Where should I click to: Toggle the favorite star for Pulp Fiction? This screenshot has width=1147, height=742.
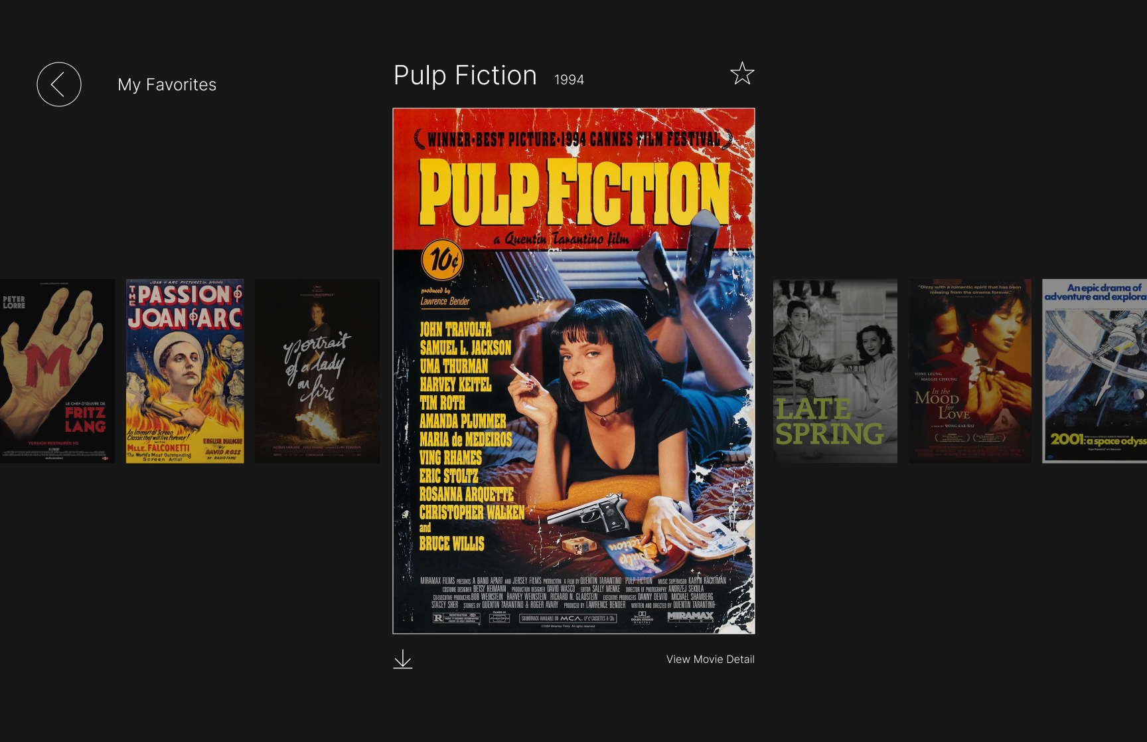[742, 73]
